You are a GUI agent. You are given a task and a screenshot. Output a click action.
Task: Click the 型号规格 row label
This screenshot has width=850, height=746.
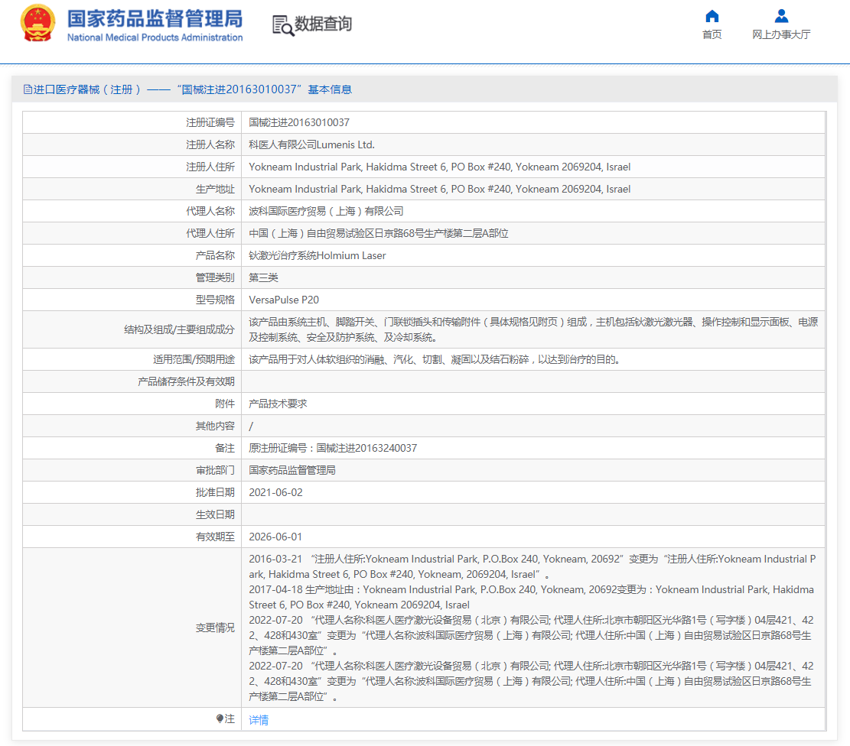click(x=215, y=300)
